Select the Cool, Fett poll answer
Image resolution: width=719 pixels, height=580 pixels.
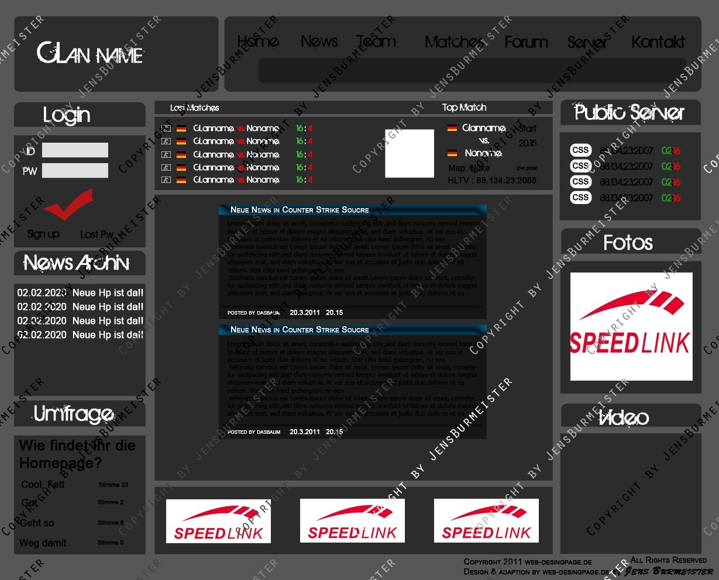[43, 485]
